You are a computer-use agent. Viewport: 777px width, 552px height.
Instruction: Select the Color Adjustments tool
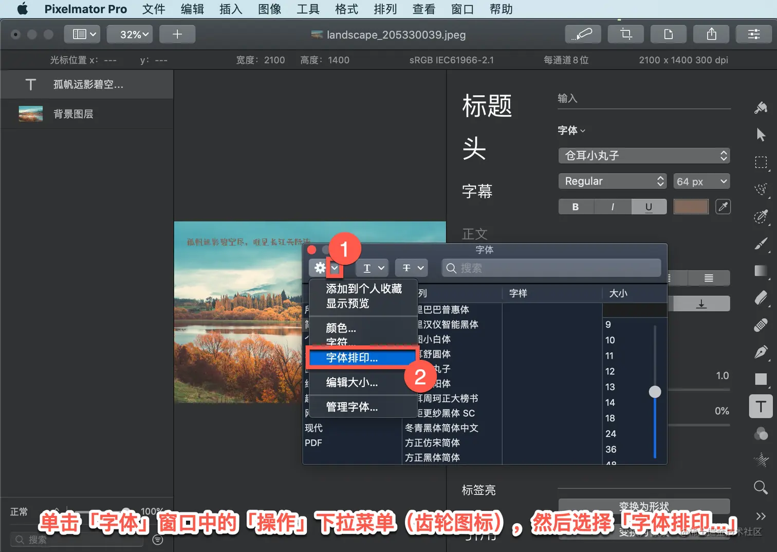point(761,434)
